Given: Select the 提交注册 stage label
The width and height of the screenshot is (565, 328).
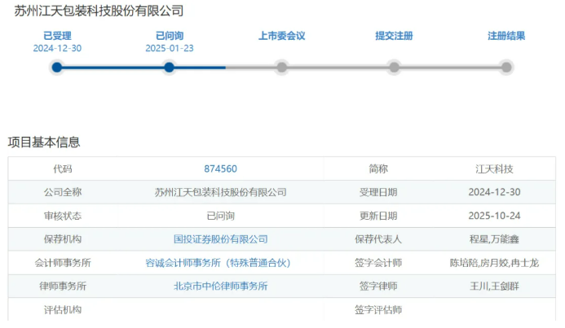Looking at the screenshot, I should 394,36.
